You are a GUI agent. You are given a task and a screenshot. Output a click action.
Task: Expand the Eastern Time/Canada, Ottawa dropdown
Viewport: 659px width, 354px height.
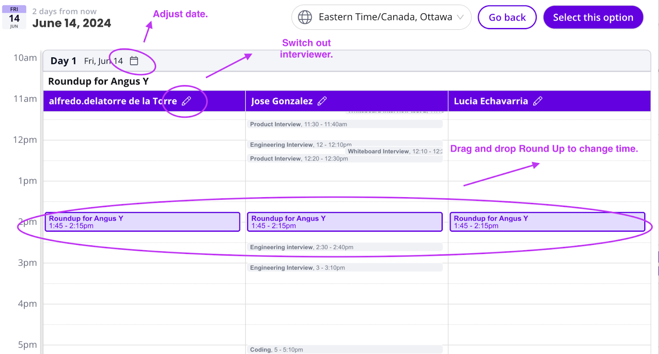[460, 17]
